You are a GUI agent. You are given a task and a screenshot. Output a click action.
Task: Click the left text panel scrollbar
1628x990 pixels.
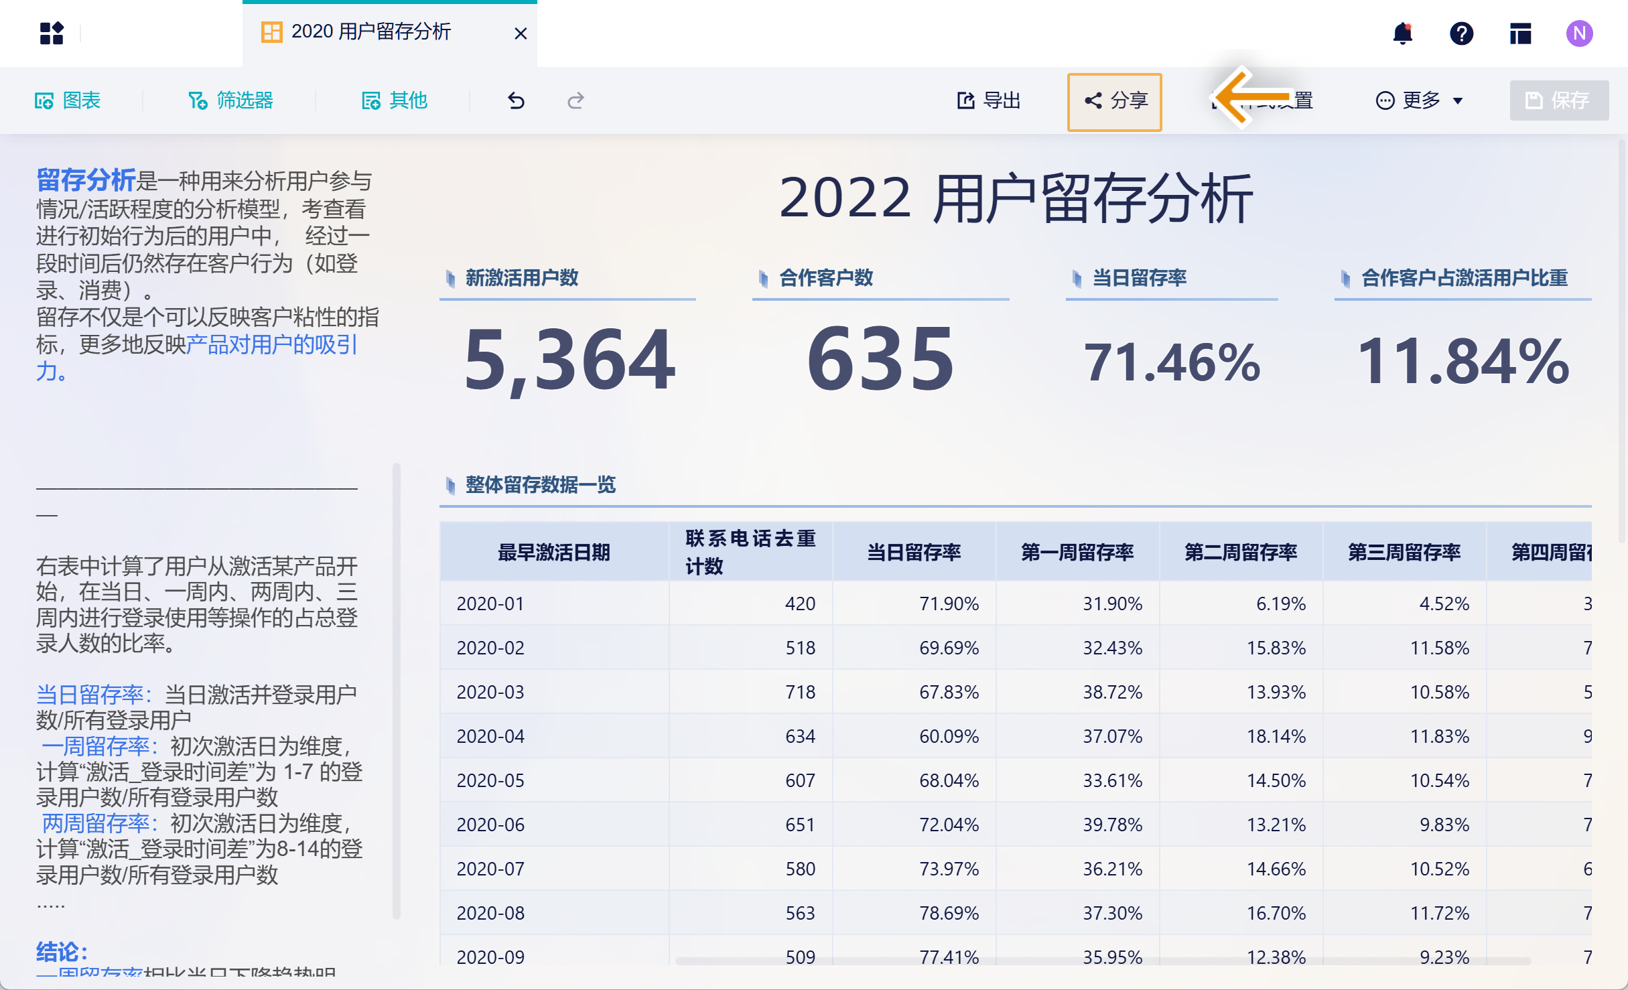[397, 690]
